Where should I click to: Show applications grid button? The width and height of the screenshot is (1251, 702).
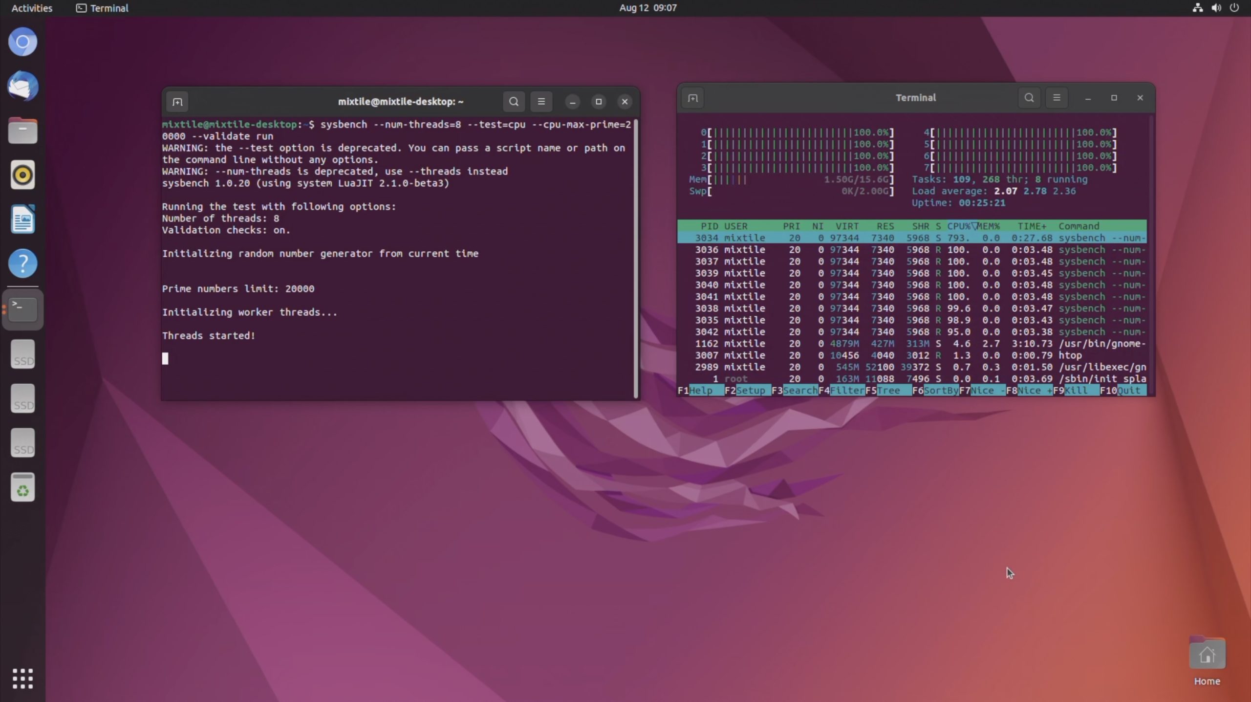[x=22, y=679]
